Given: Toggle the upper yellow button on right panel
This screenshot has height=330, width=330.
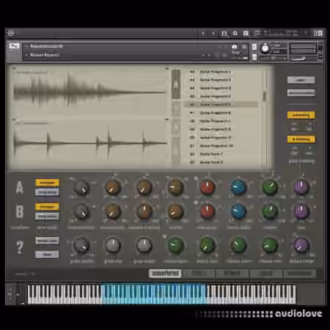Looking at the screenshot, I should point(301,115).
